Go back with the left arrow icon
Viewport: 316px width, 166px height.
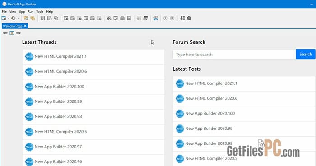coord(5,33)
